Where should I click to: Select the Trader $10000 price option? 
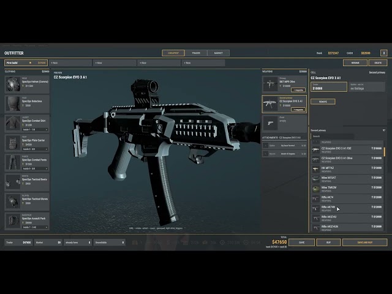coord(329,87)
